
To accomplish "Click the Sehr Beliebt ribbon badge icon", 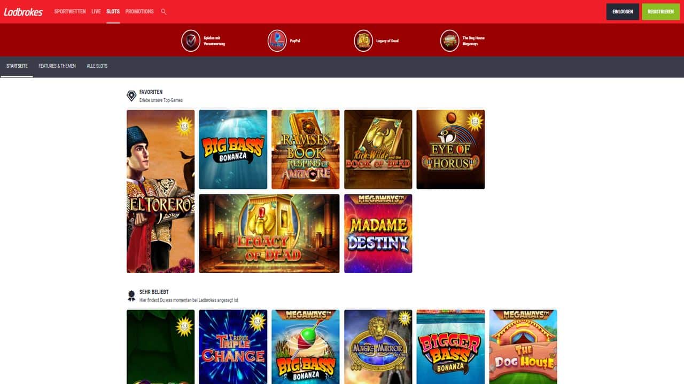I will point(131,296).
